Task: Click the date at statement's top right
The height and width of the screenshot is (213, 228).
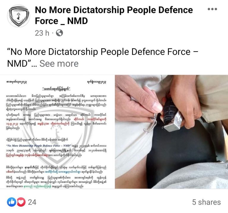Action: point(96,82)
